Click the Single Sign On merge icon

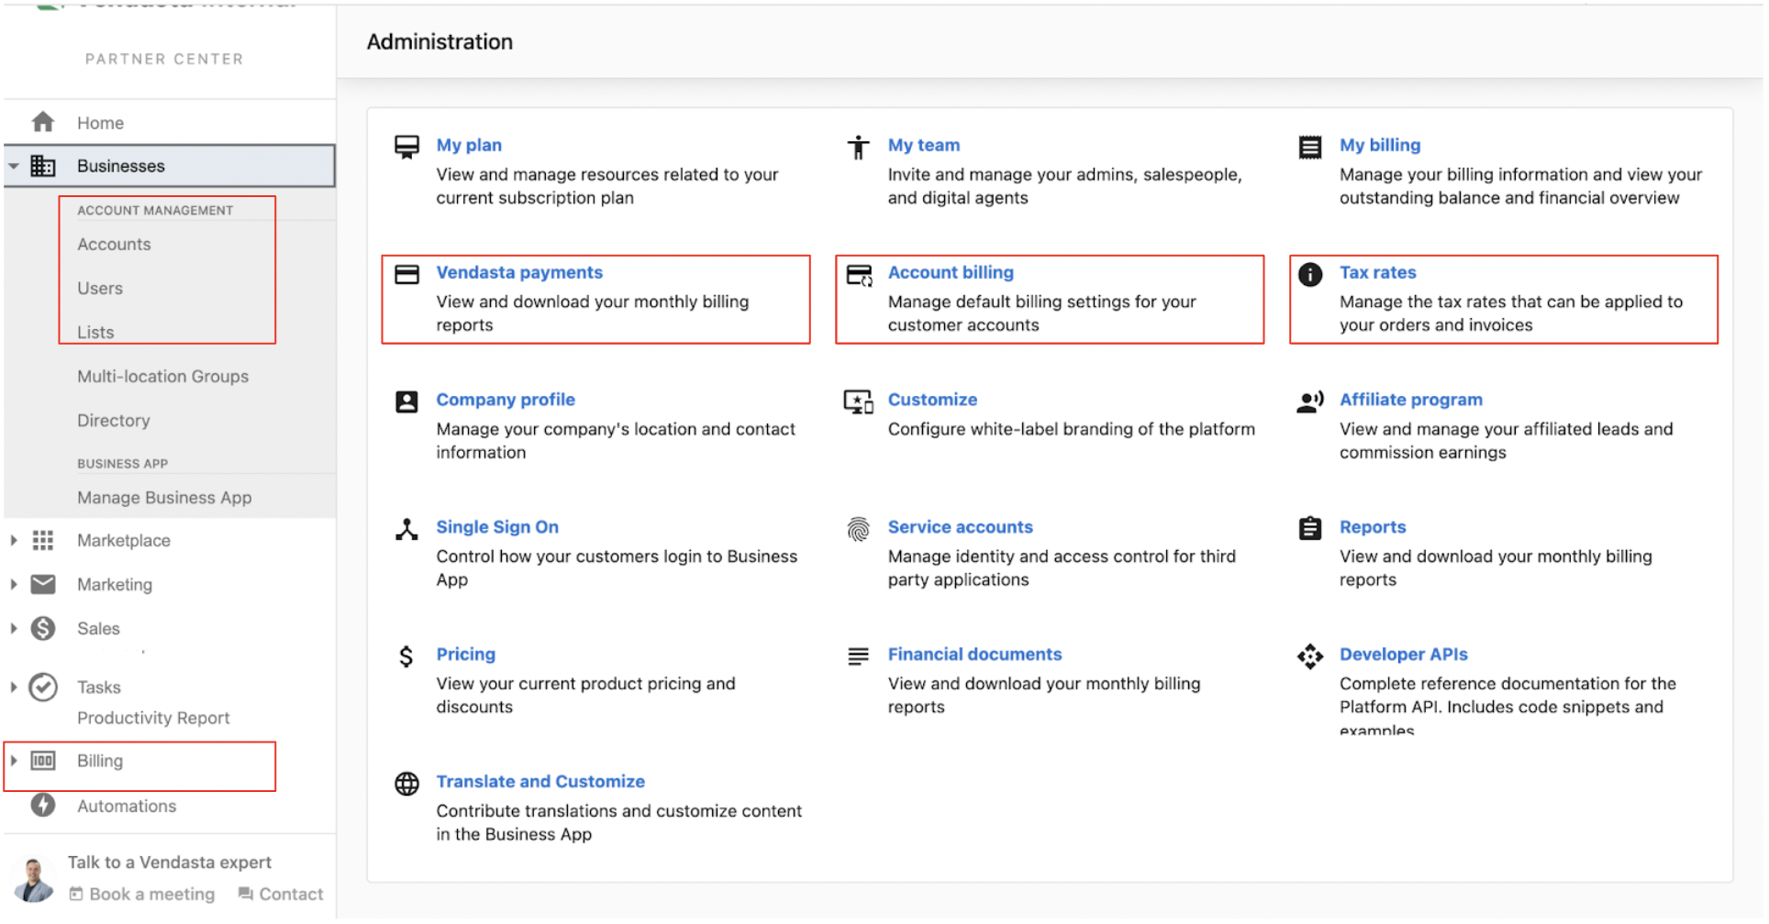406,529
